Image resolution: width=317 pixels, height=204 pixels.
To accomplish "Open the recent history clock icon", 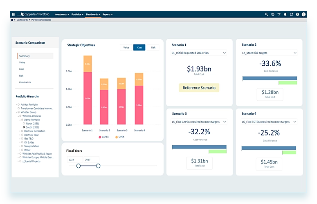I will (273, 14).
